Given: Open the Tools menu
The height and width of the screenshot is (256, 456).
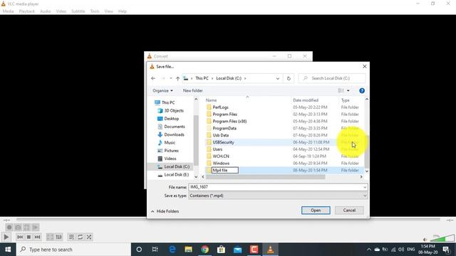Looking at the screenshot, I should (95, 11).
